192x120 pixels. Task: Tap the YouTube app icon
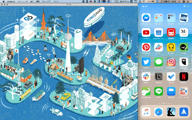[x=146, y=32]
